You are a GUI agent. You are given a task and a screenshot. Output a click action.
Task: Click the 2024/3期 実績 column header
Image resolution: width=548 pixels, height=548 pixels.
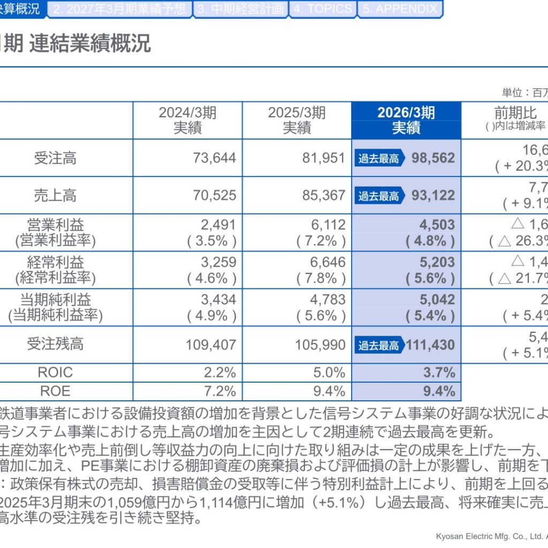point(188,120)
